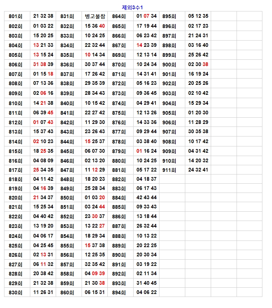Click the 31 40 45 numbers cell
The width and height of the screenshot is (272, 308).
147,283
